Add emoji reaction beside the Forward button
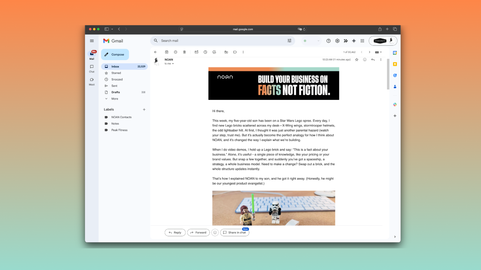This screenshot has height=270, width=481. point(215,232)
